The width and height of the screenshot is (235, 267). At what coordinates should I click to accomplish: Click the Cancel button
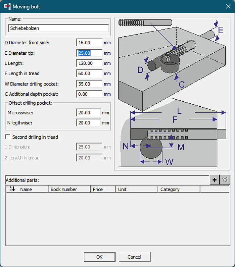pos(135,257)
